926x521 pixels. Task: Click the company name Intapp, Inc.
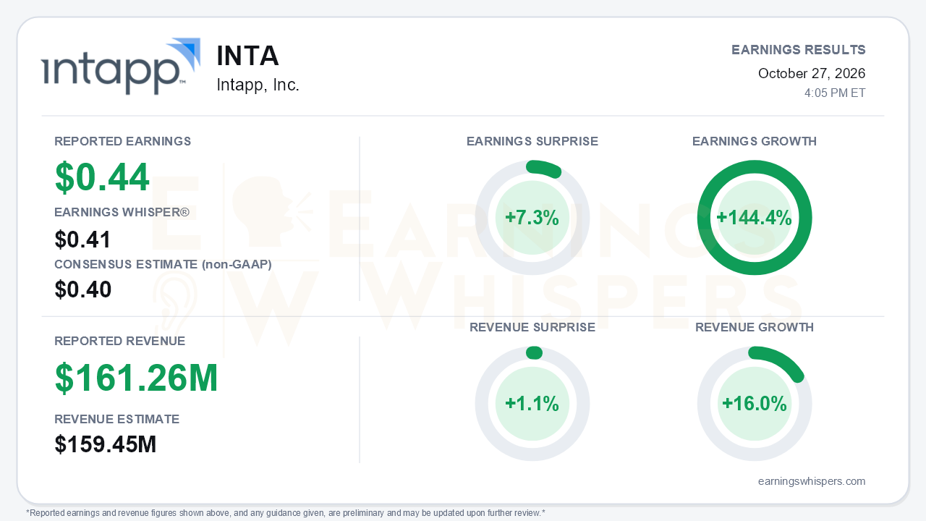tap(258, 85)
